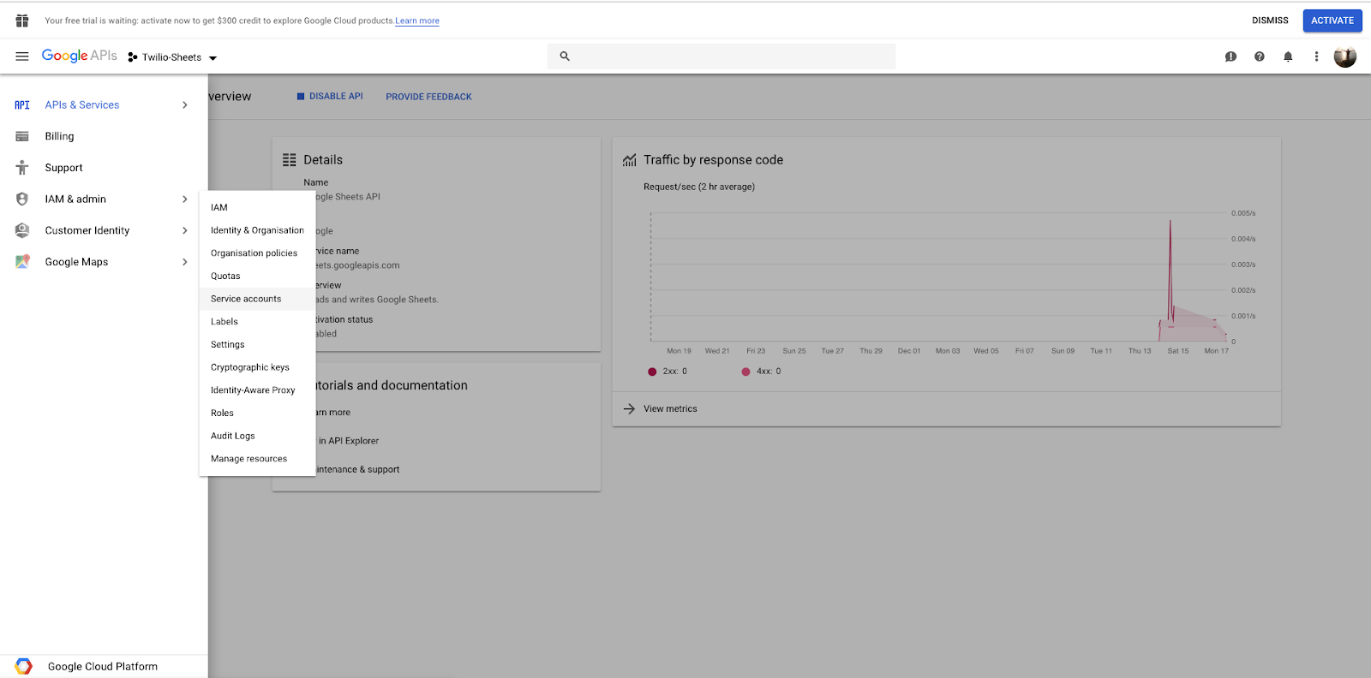The width and height of the screenshot is (1371, 678).
Task: Expand the Google Maps submenu arrow
Action: click(x=185, y=262)
